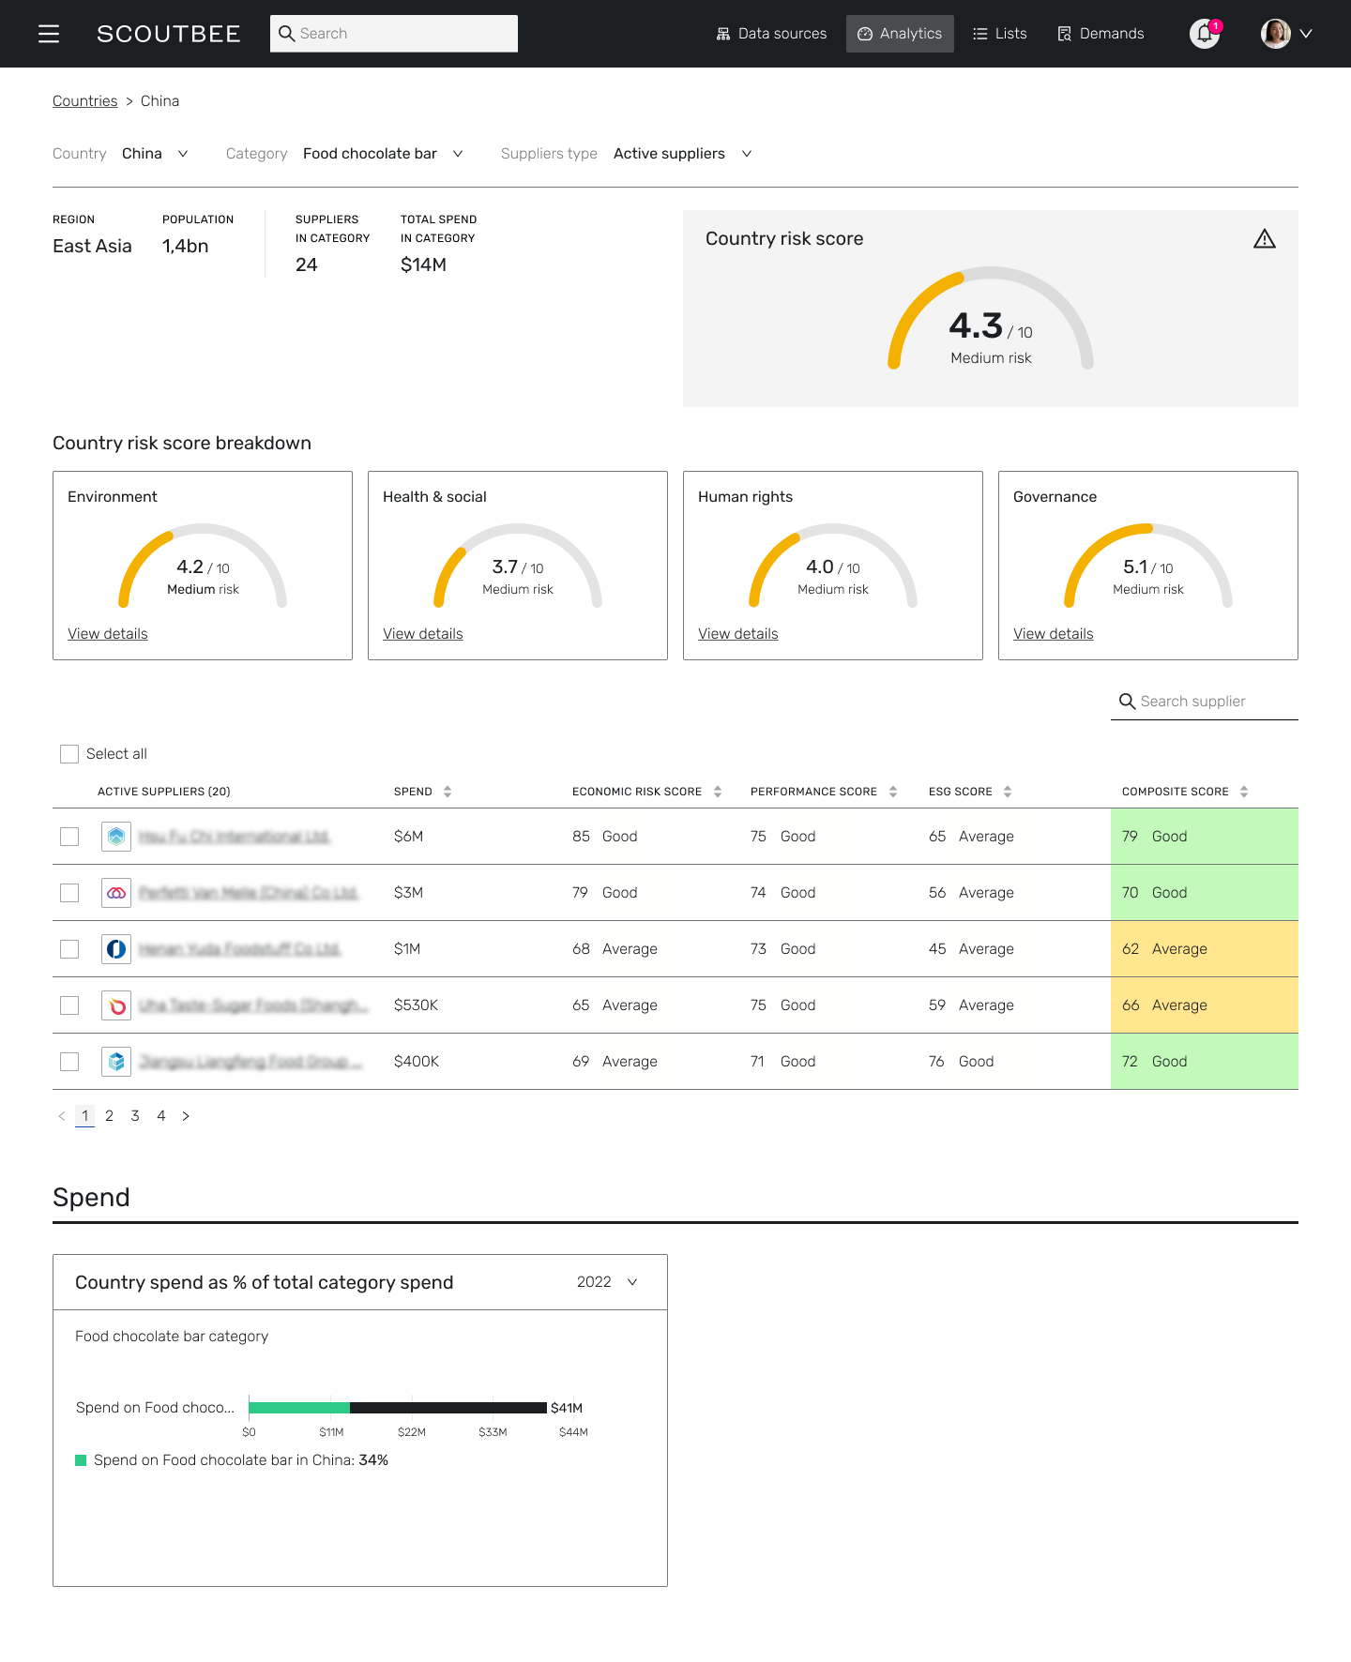Open the Analytics tab
Viewport: 1351px width, 1662px height.
click(900, 34)
